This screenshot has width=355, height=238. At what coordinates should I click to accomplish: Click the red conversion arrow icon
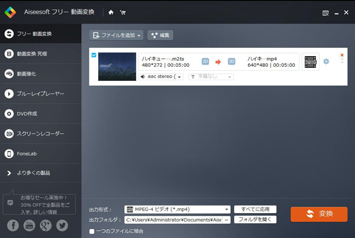(218, 61)
